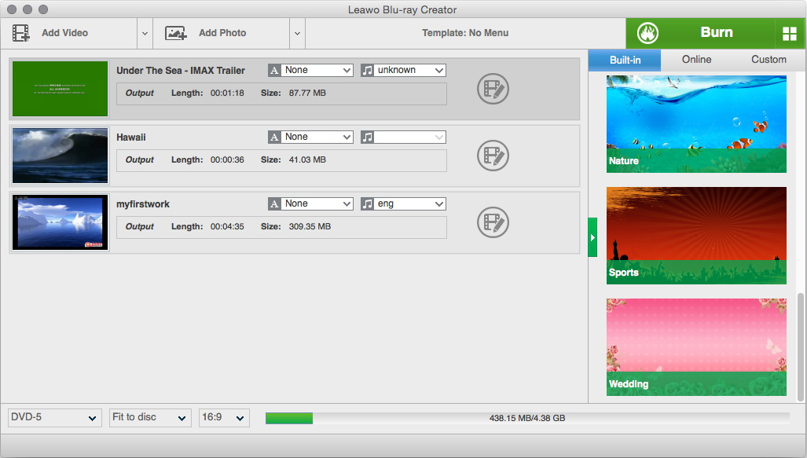Click the 87.77 MB size value
This screenshot has height=458, width=807.
[x=307, y=93]
